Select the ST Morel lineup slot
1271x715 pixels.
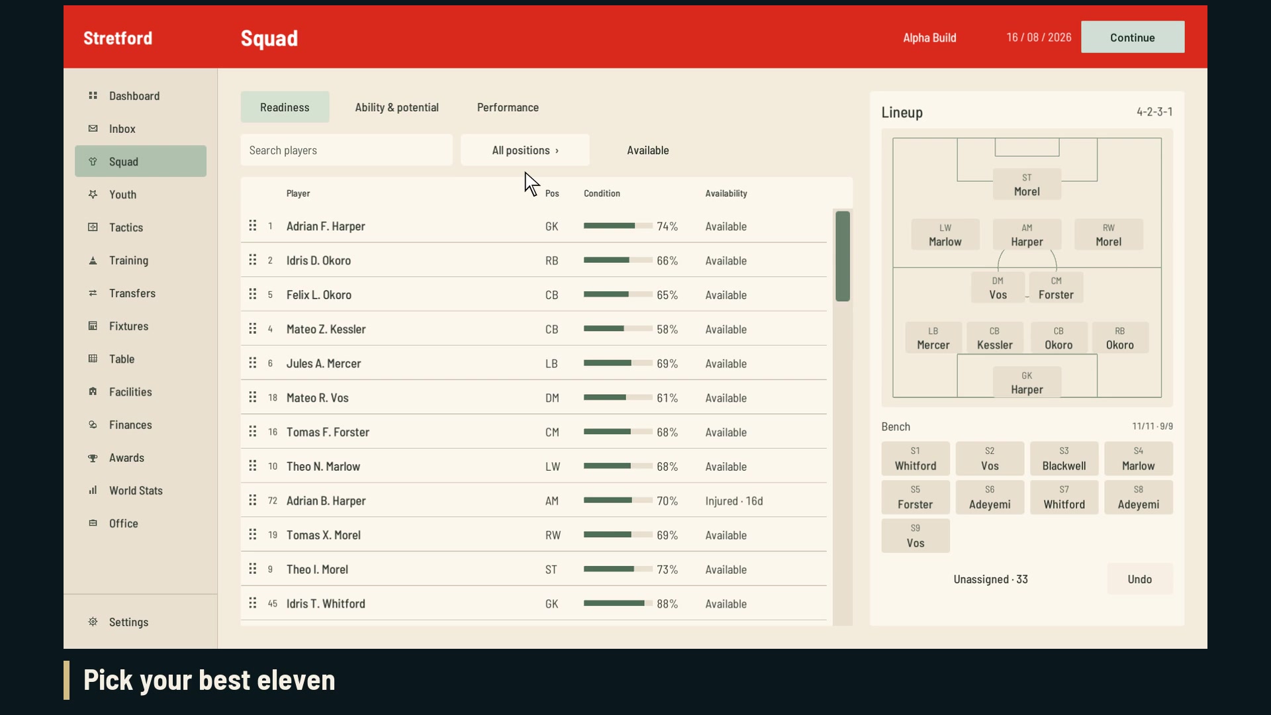(x=1027, y=185)
